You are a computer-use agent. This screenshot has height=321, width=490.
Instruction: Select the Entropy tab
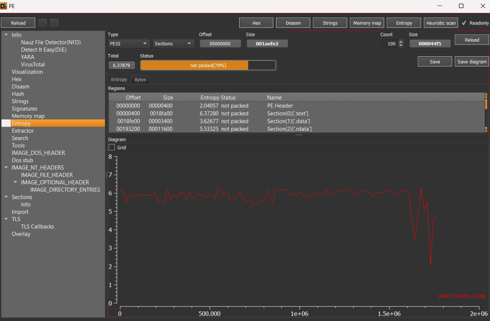click(119, 80)
